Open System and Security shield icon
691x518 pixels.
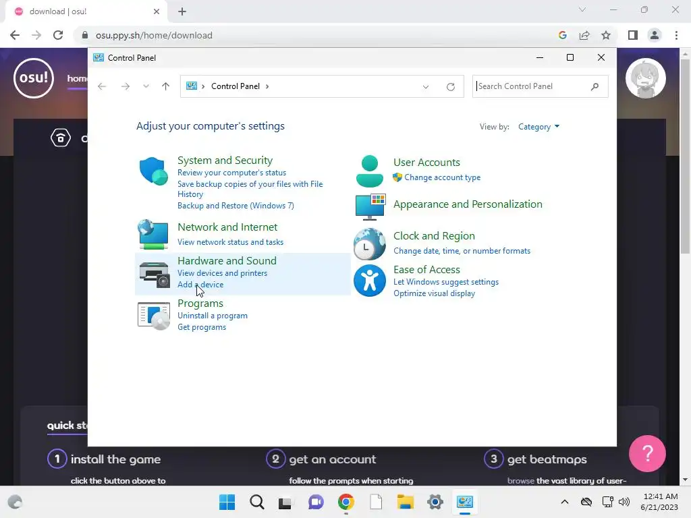pyautogui.click(x=153, y=171)
